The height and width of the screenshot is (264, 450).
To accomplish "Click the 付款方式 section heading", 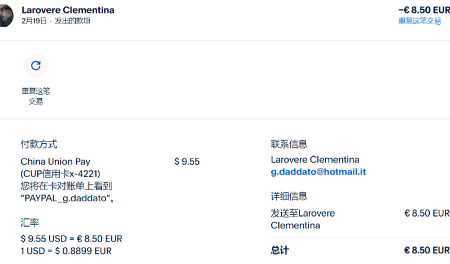I will coord(38,144).
